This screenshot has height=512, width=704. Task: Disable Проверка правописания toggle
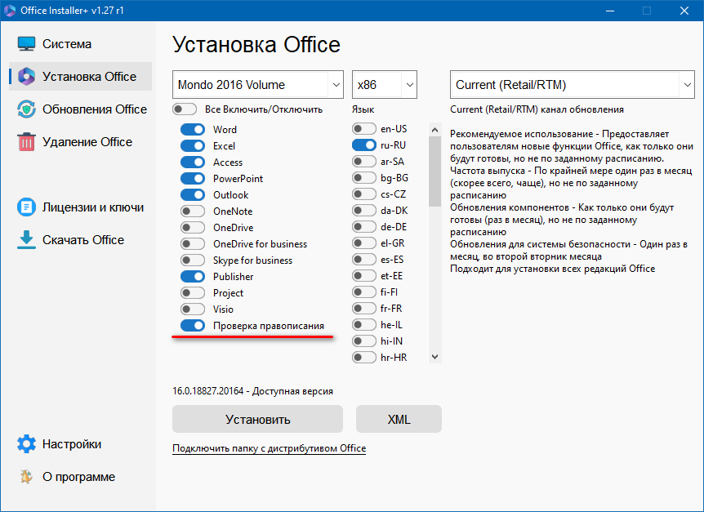click(193, 325)
